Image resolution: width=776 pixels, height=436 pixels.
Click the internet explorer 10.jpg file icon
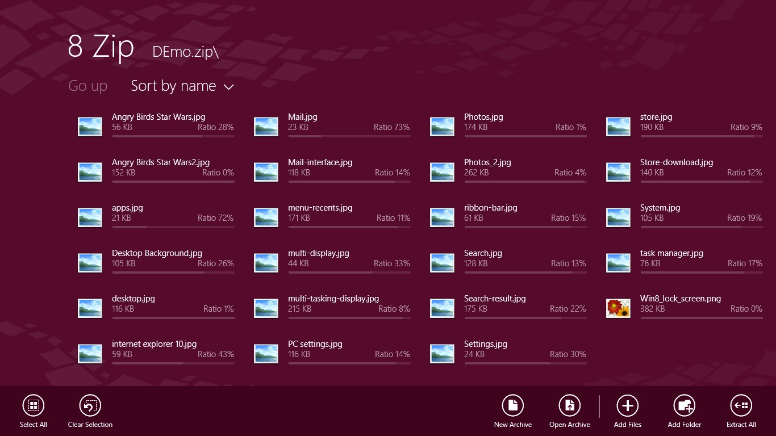tap(90, 354)
